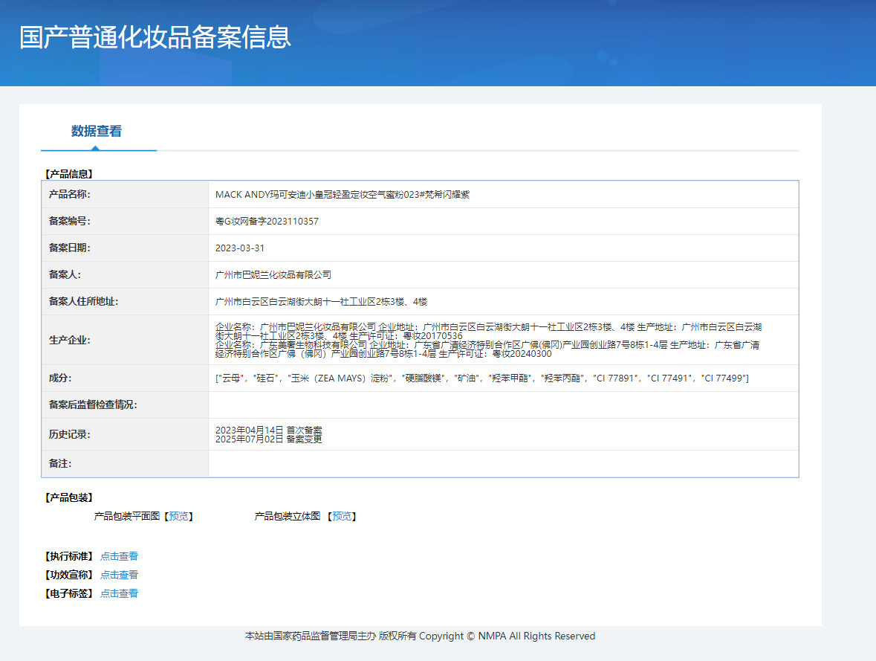Select the 备案人 company name 广州市巴妮兰化妆品有限公司

pyautogui.click(x=273, y=275)
